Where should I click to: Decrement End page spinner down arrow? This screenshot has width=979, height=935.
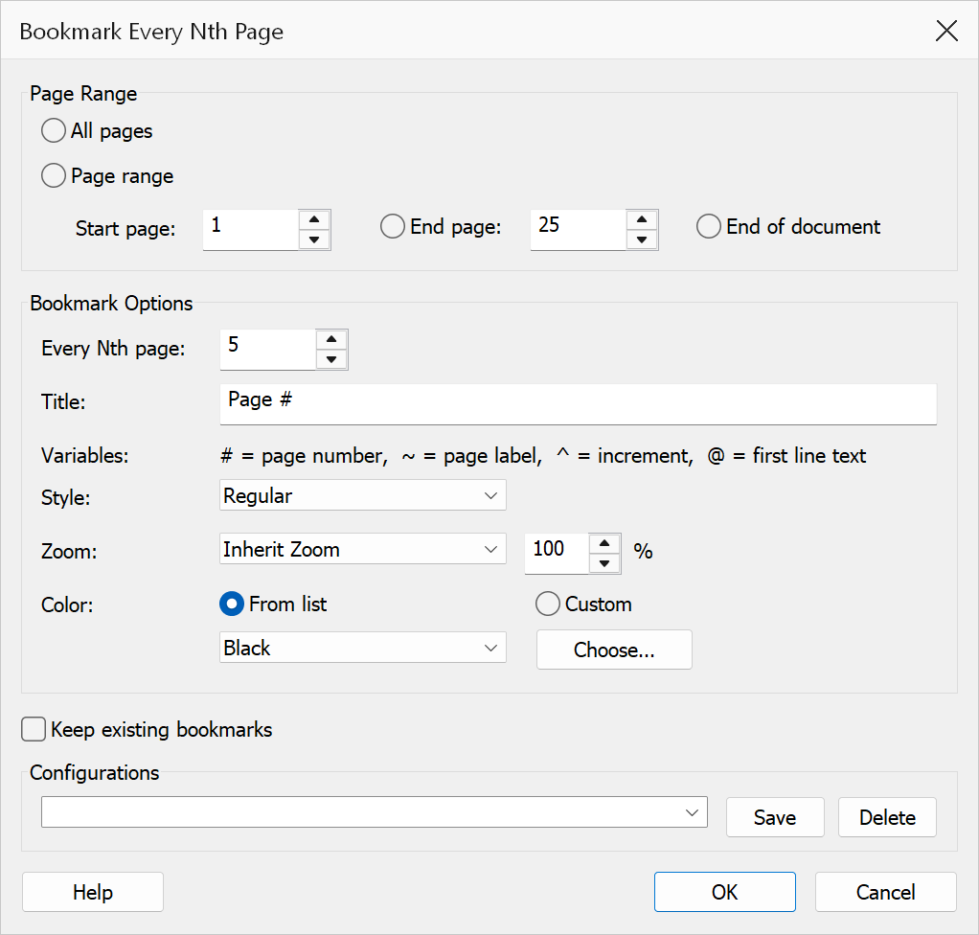tap(641, 239)
